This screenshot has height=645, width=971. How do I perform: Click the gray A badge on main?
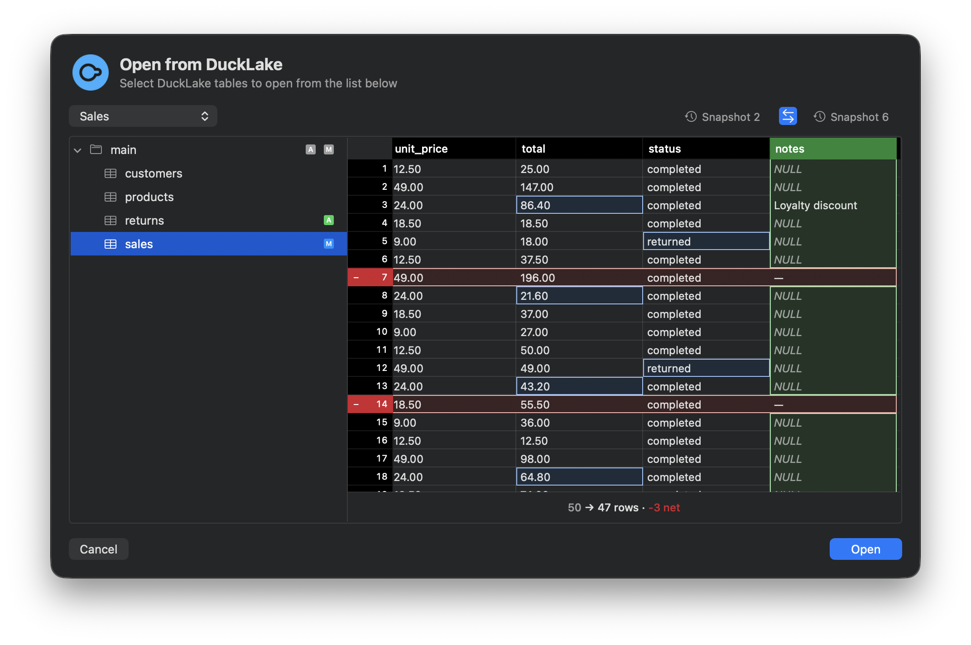pyautogui.click(x=311, y=149)
